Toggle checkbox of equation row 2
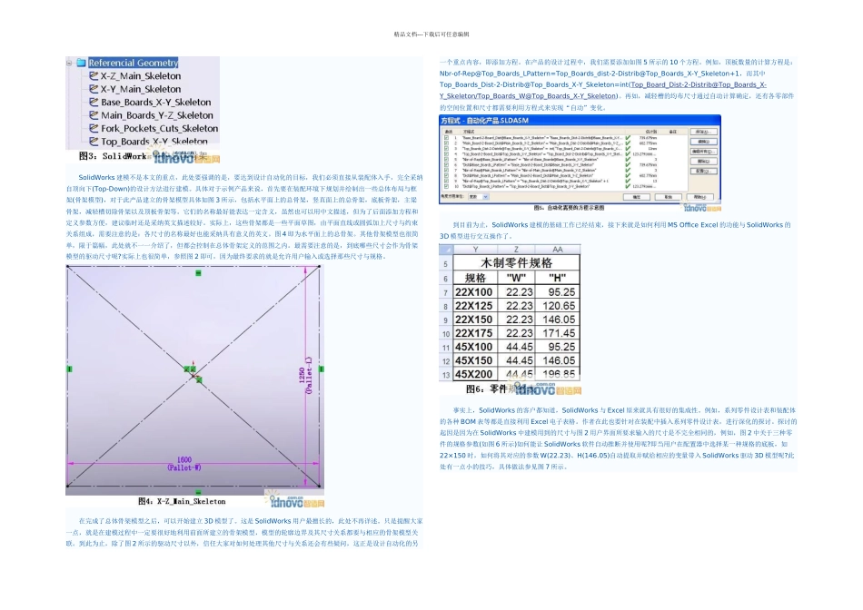 pyautogui.click(x=446, y=143)
